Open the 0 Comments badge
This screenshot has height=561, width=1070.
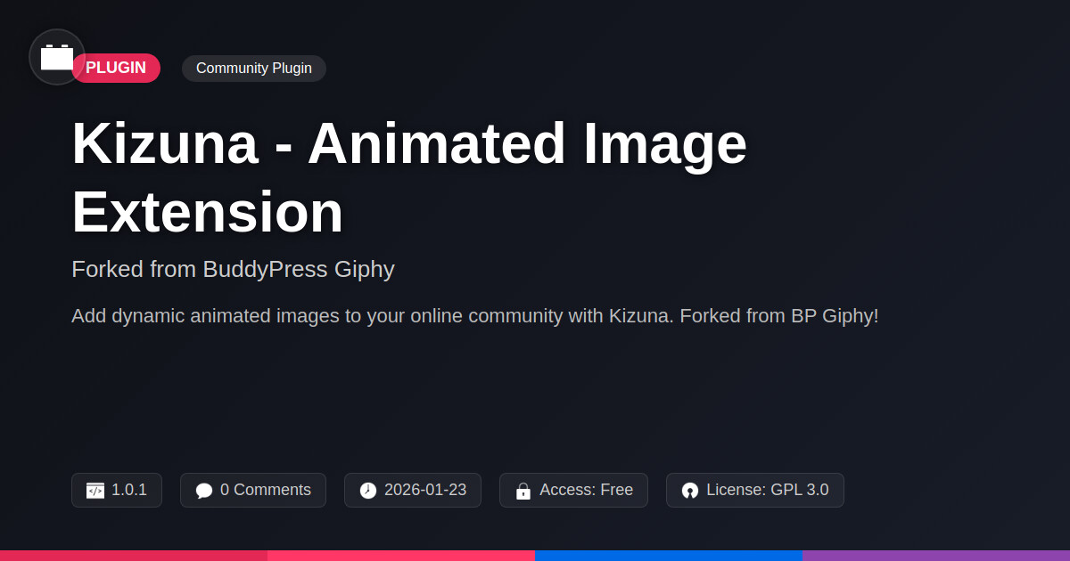click(x=265, y=490)
